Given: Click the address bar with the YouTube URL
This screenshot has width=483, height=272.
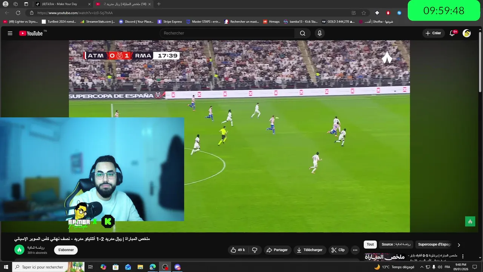Looking at the screenshot, I should click(189, 13).
